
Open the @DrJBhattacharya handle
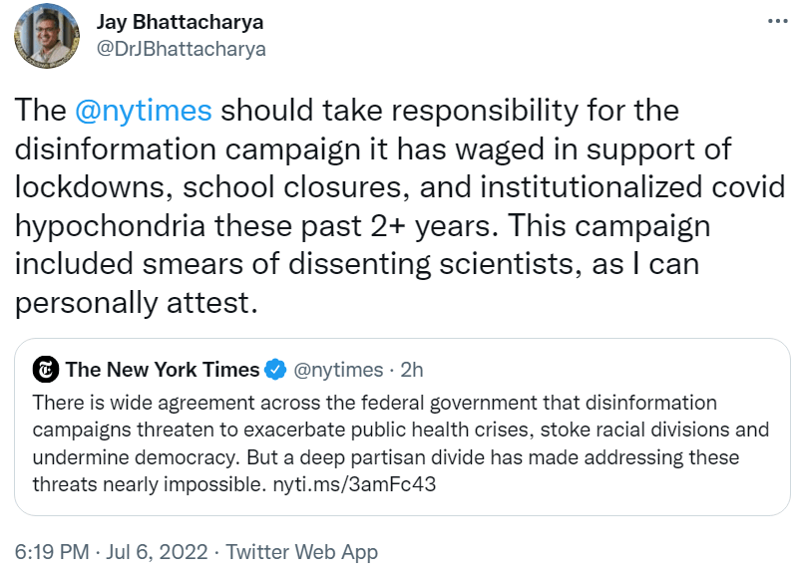coord(180,48)
